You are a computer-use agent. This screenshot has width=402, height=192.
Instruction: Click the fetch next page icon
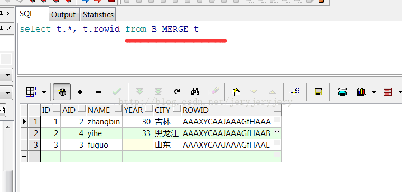(x=139, y=91)
